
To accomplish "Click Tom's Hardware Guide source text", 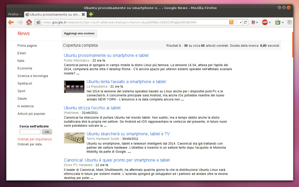I will click(103, 139).
